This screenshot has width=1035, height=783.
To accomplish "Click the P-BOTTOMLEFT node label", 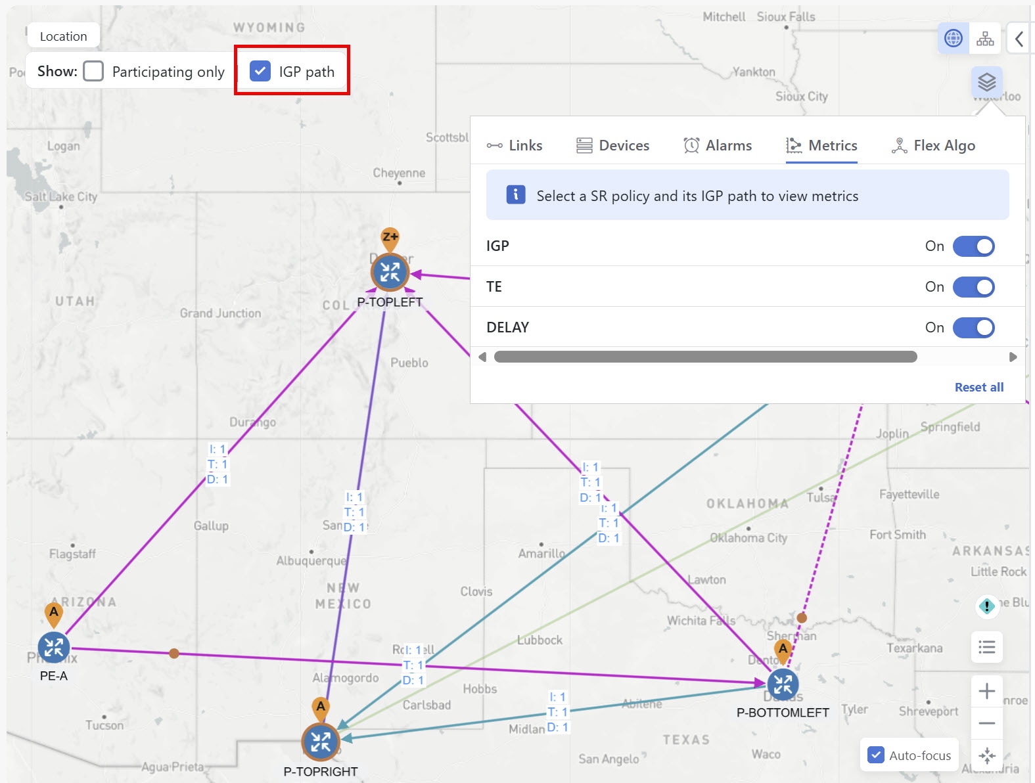I will (x=783, y=712).
